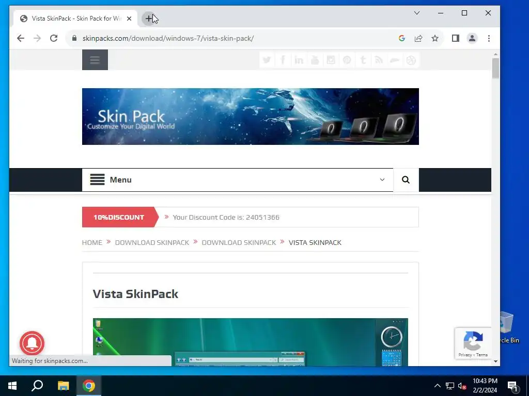Open the Windows Start menu
This screenshot has height=396, width=529.
point(12,386)
